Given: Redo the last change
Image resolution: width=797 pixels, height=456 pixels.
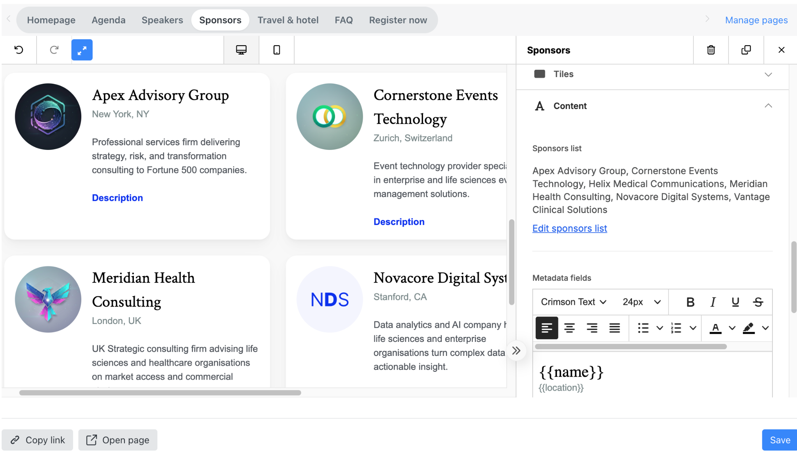Looking at the screenshot, I should click(54, 50).
